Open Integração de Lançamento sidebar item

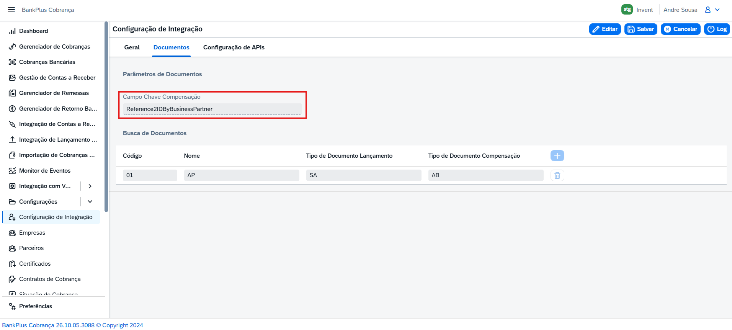(51, 140)
